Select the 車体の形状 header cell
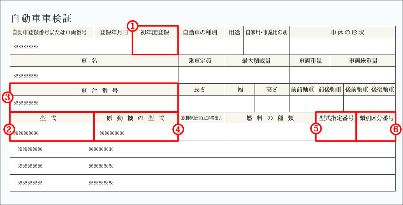 342,32
